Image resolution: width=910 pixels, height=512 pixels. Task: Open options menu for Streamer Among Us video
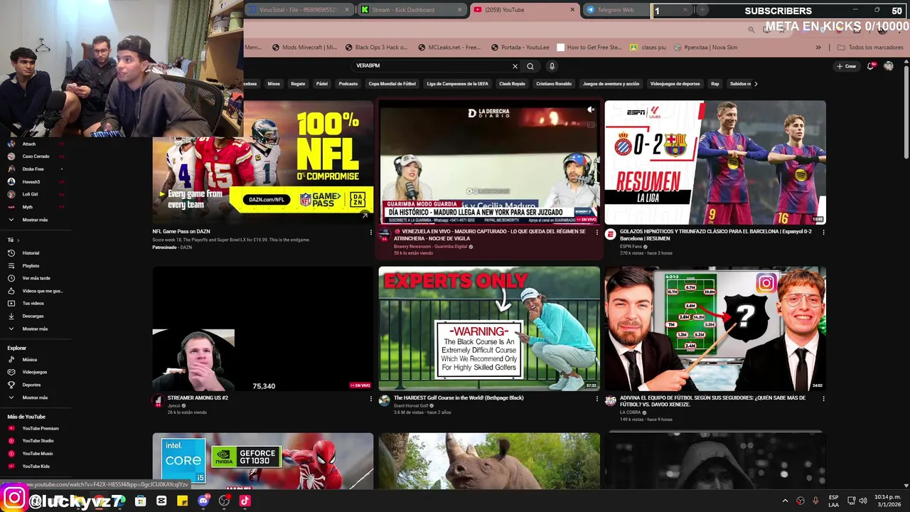tap(370, 398)
